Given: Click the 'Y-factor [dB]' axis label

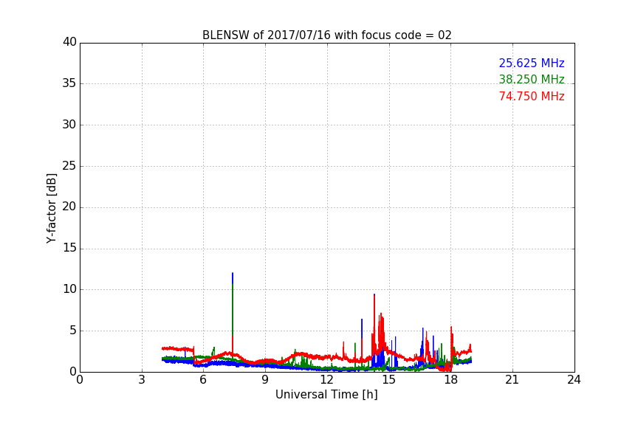Looking at the screenshot, I should [51, 208].
